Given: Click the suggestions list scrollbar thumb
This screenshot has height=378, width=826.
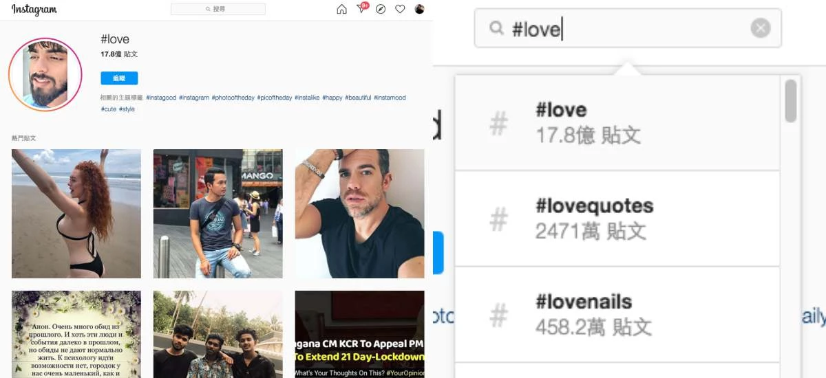Looking at the screenshot, I should point(790,101).
